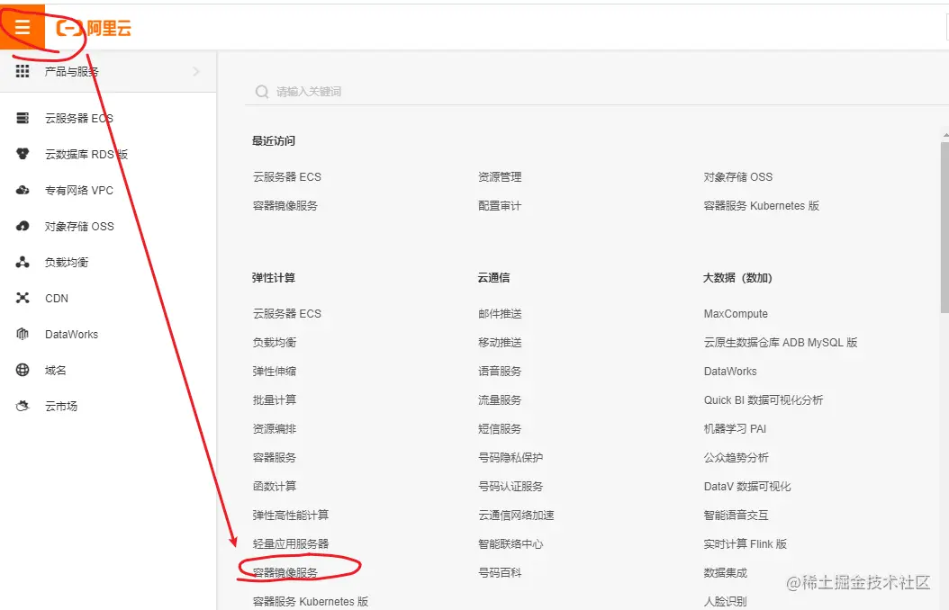
Task: Open MaxCompute link
Action: 736,314
